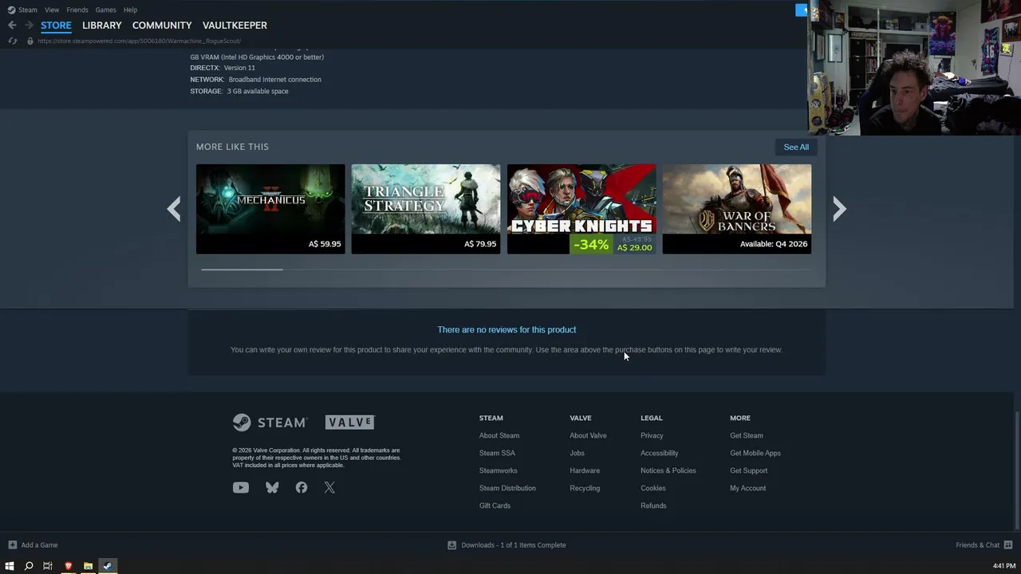Click See All in More Like This

coord(796,147)
